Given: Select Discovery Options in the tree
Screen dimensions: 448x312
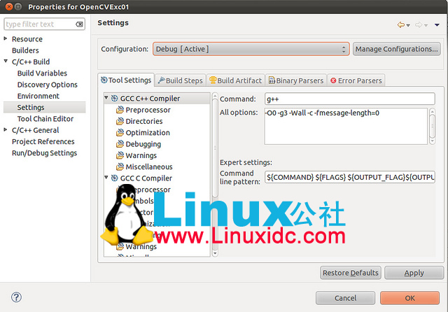Looking at the screenshot, I should pyautogui.click(x=47, y=85).
